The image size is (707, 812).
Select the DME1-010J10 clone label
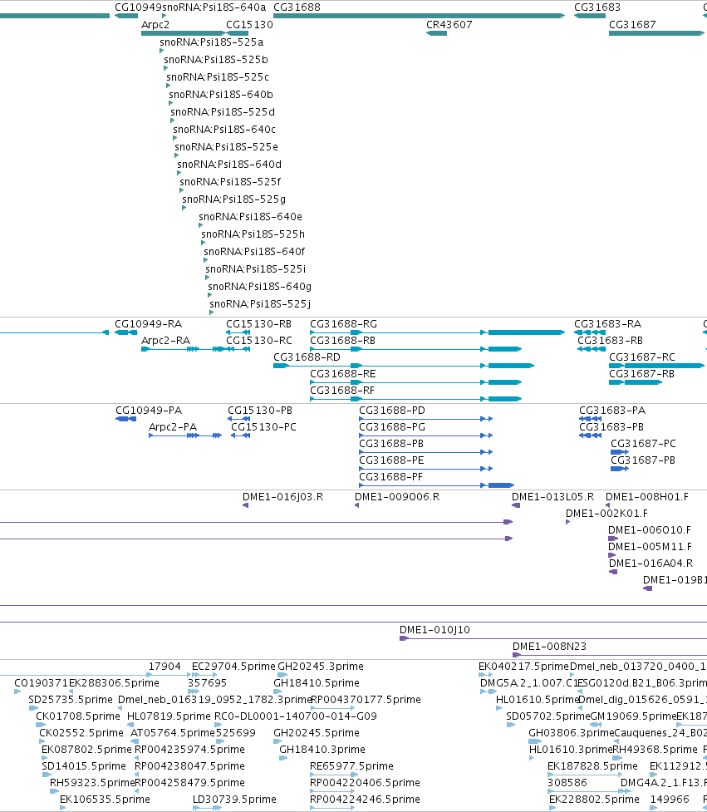click(x=435, y=630)
